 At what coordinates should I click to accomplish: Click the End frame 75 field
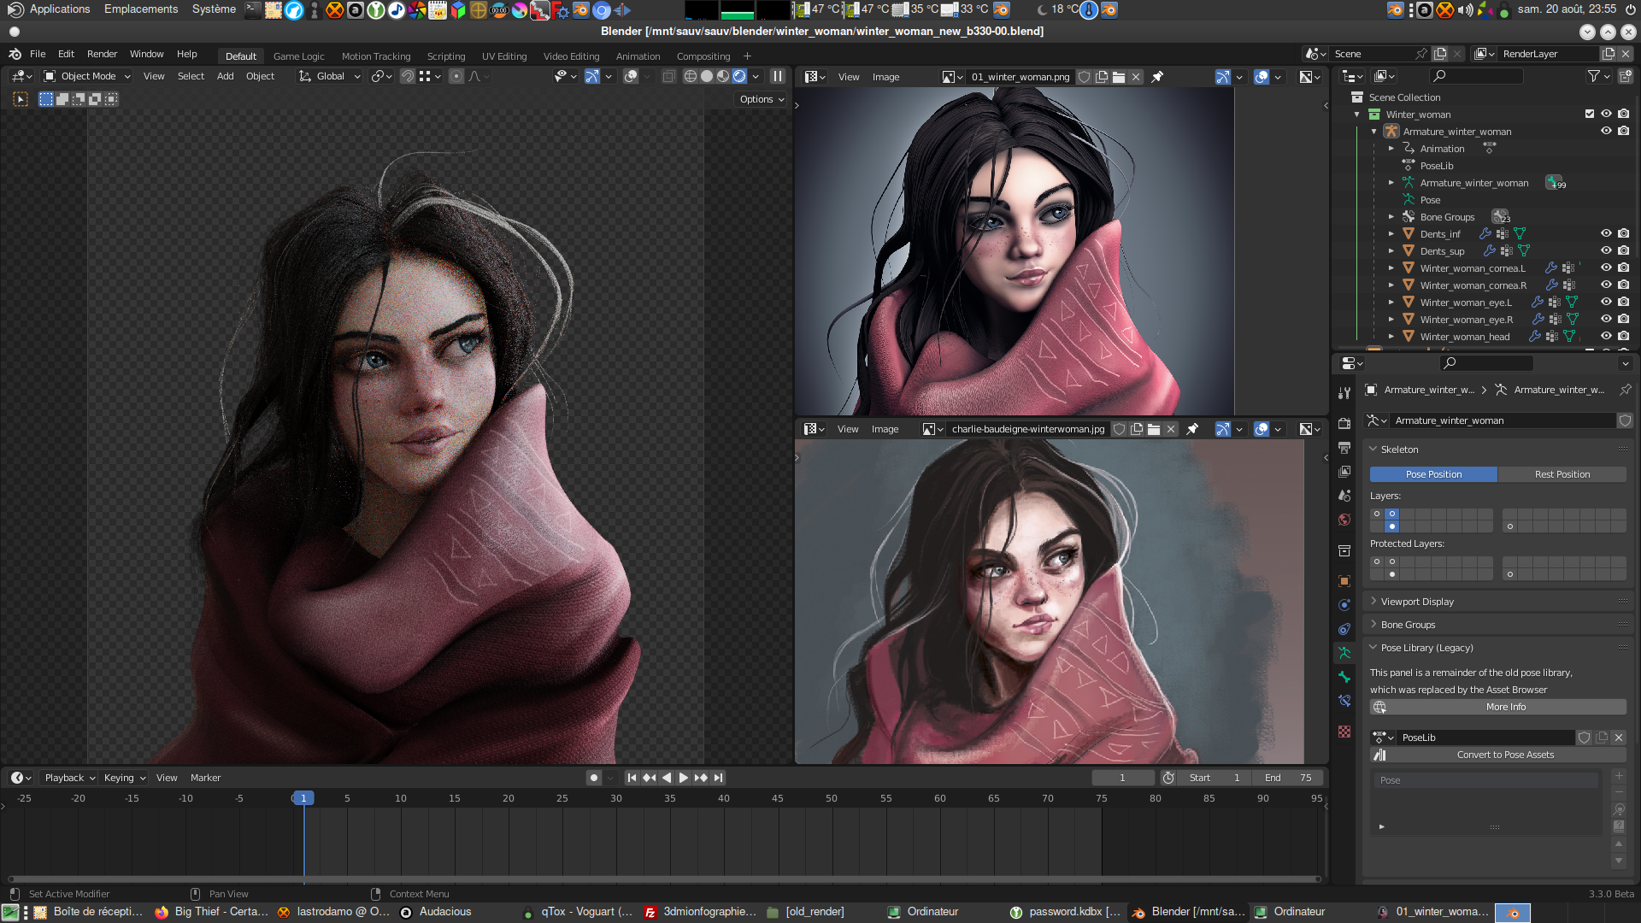[1288, 778]
